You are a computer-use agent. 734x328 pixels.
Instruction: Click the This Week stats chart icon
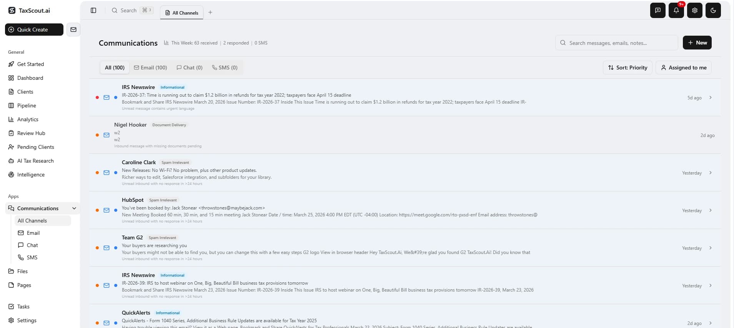166,43
